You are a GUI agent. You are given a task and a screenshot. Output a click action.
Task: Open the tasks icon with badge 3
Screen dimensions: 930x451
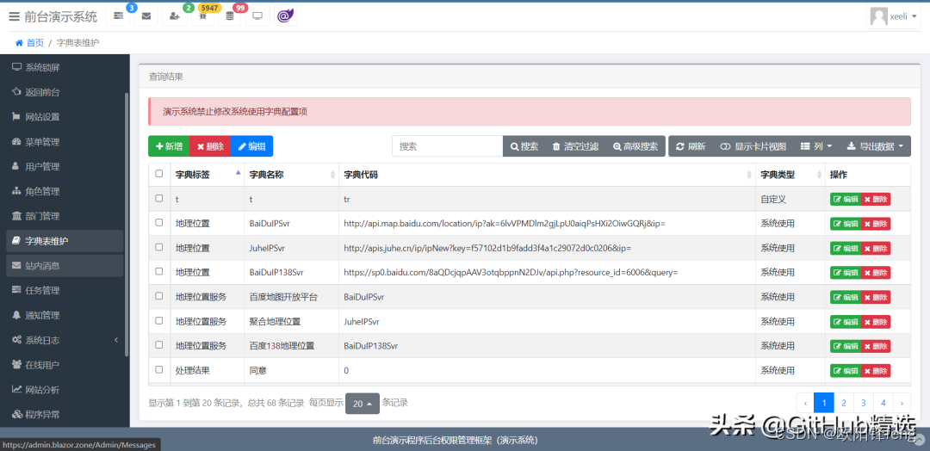[118, 16]
